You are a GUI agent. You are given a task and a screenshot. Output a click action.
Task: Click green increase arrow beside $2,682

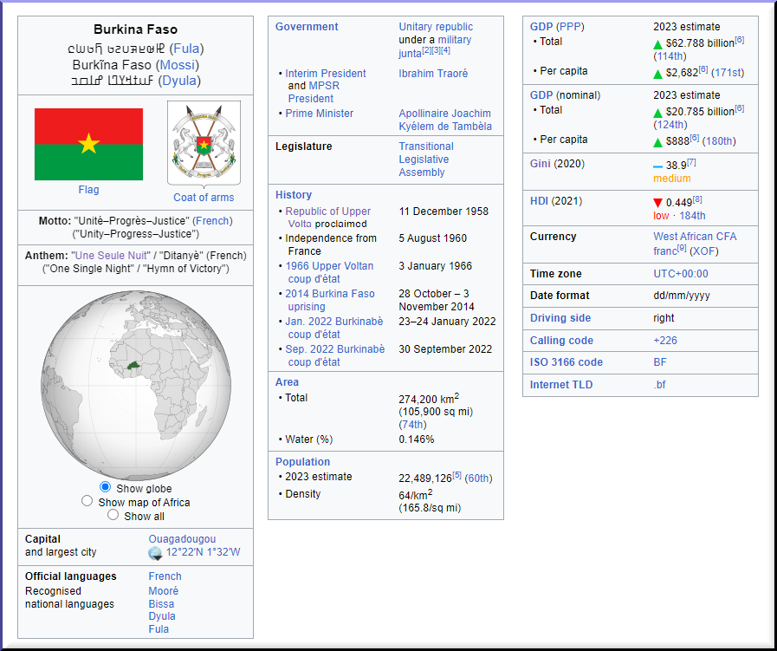point(658,74)
